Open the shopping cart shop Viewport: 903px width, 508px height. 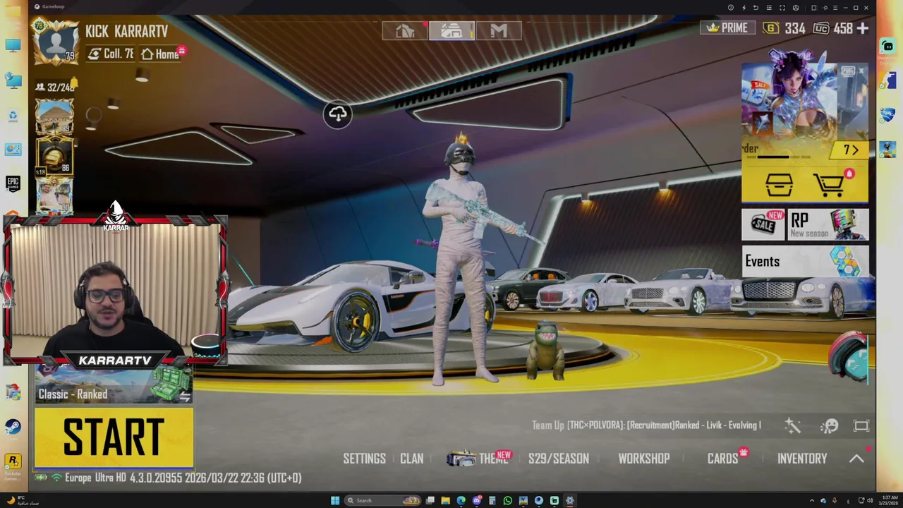pos(829,185)
